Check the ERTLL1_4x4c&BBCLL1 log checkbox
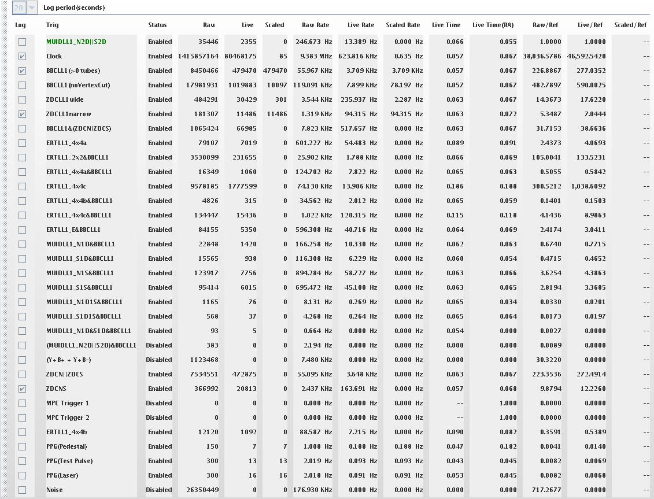This screenshot has width=654, height=499. click(x=22, y=215)
